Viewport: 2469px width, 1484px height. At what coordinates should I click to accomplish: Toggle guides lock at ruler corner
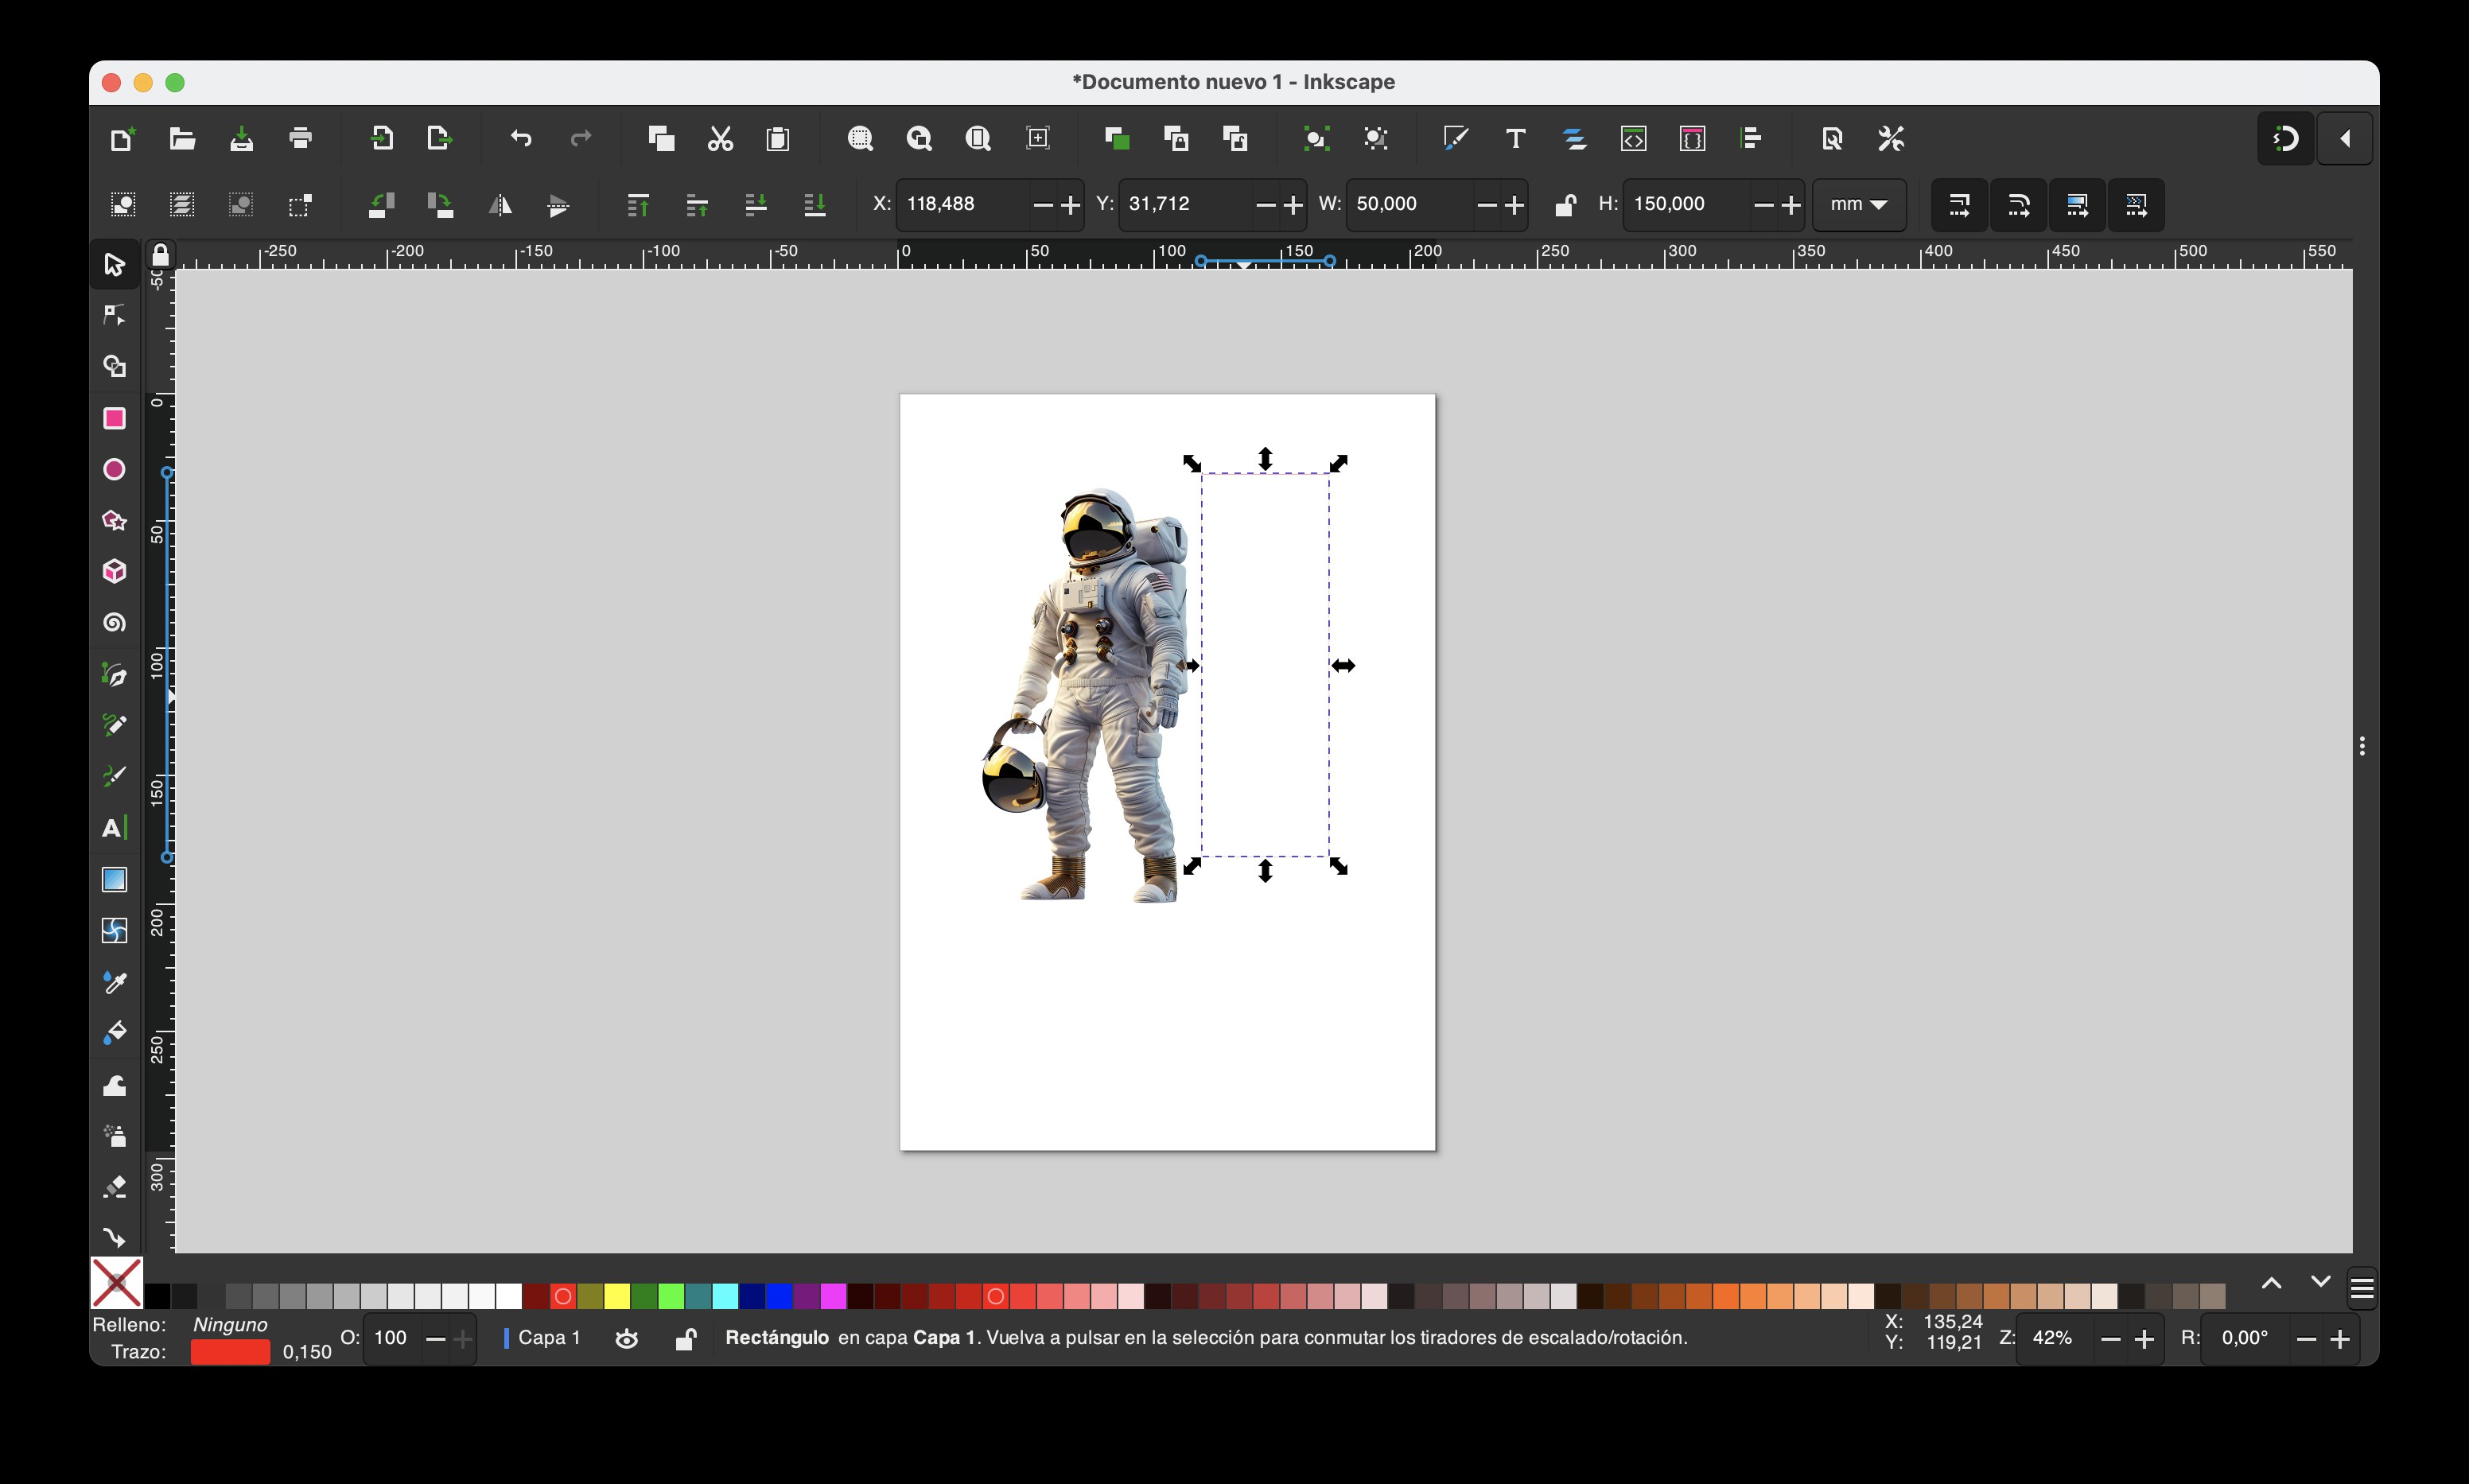[160, 255]
